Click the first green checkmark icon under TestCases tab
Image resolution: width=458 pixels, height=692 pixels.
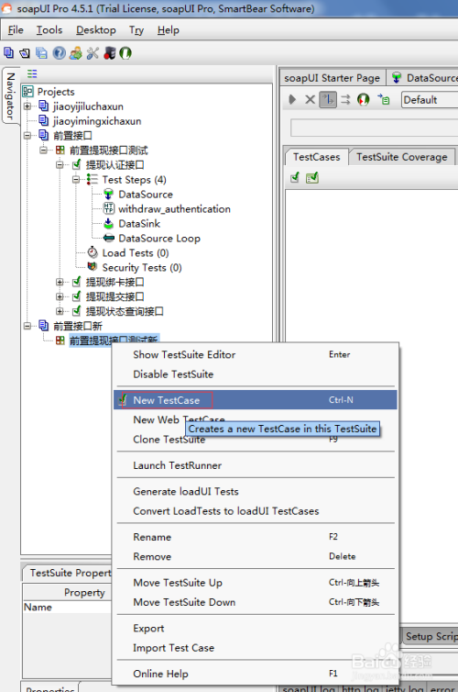pos(295,177)
